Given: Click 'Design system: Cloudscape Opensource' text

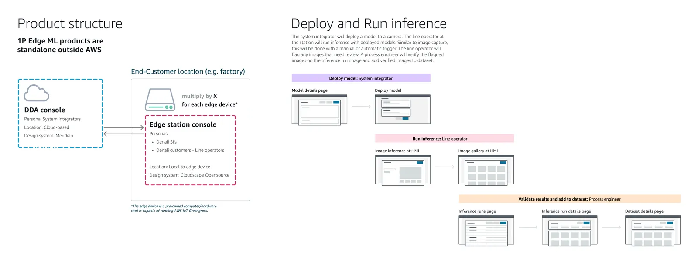Looking at the screenshot, I should [189, 175].
